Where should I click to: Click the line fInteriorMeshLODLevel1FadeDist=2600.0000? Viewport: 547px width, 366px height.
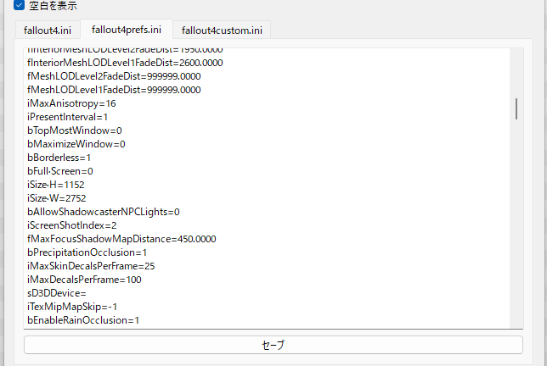point(125,63)
